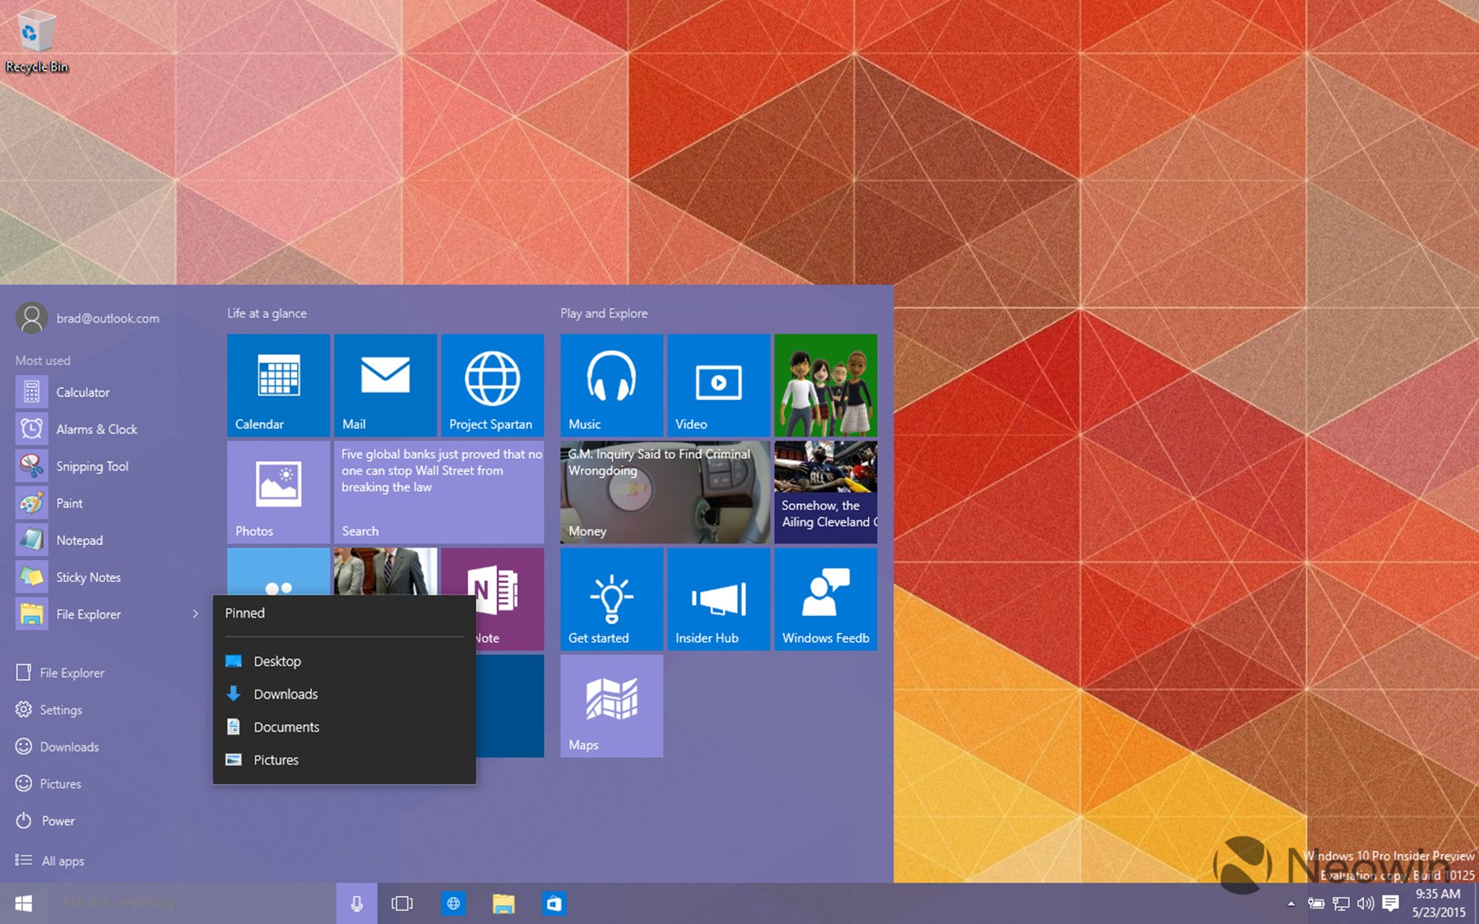This screenshot has width=1479, height=924.
Task: Open the Calendar tile
Action: pos(278,385)
